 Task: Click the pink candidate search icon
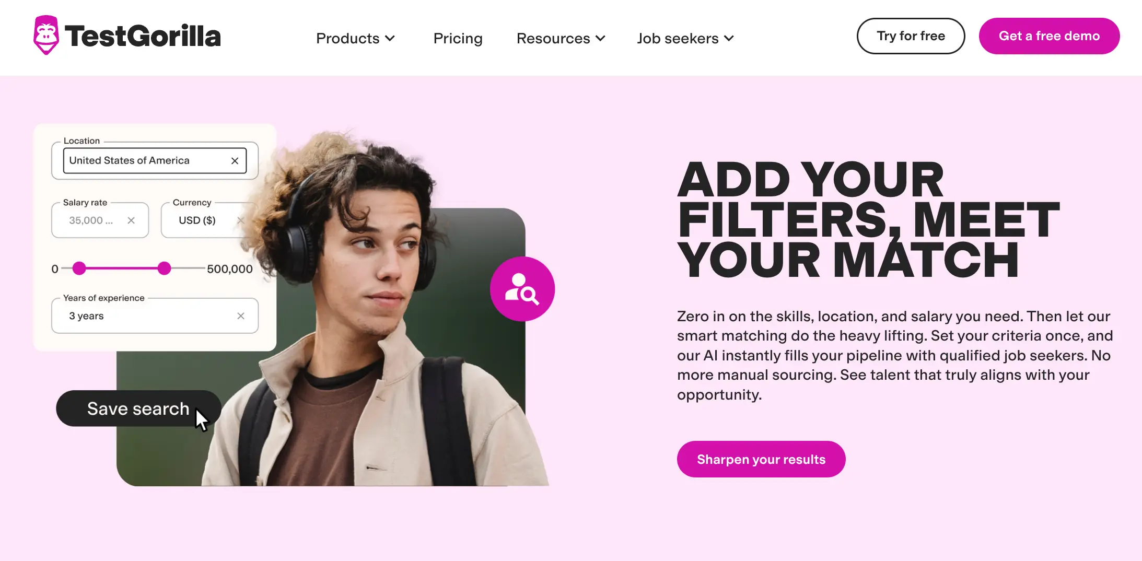coord(522,288)
